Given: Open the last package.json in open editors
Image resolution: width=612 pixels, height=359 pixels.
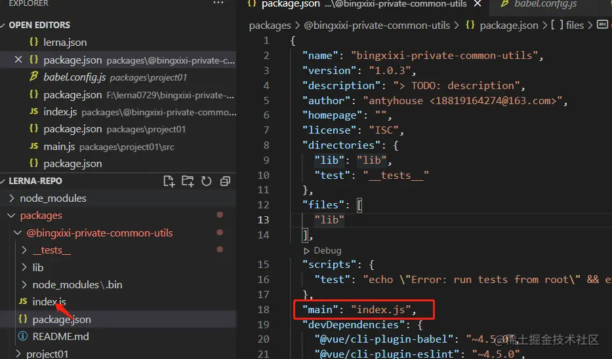Looking at the screenshot, I should point(118,164).
